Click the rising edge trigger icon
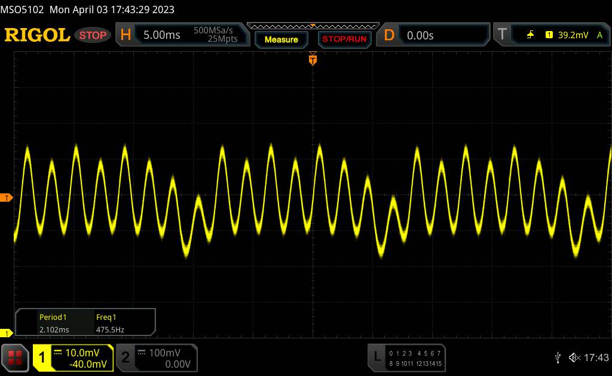The height and width of the screenshot is (376, 612). point(531,35)
